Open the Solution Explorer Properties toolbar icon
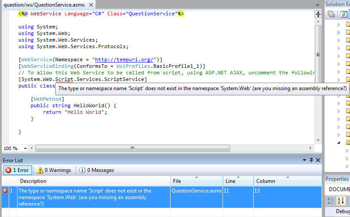Viewport: 350px width, 217px height. tap(331, 14)
